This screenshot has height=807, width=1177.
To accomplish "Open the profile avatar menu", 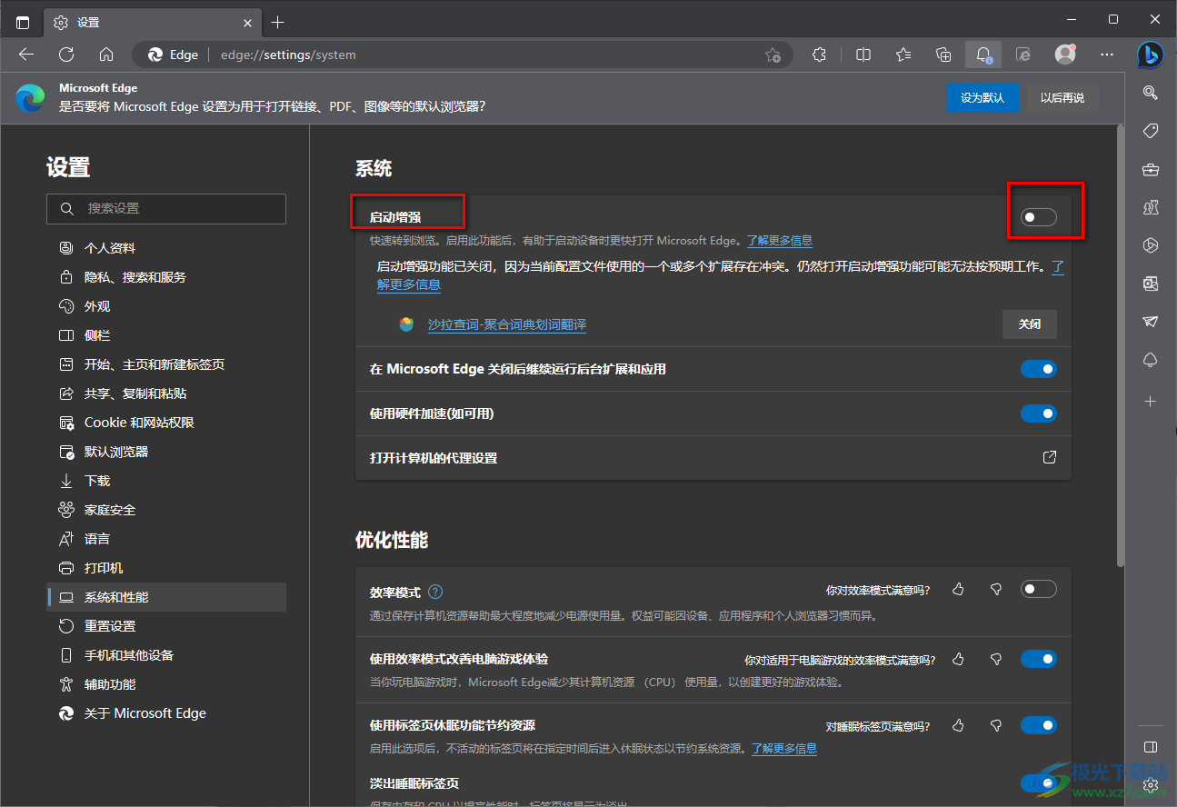I will click(x=1065, y=55).
